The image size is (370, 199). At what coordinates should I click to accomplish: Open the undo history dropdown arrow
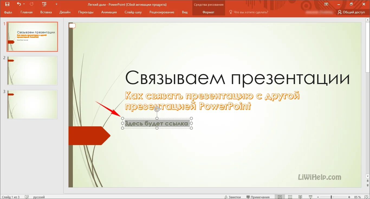pyautogui.click(x=24, y=4)
